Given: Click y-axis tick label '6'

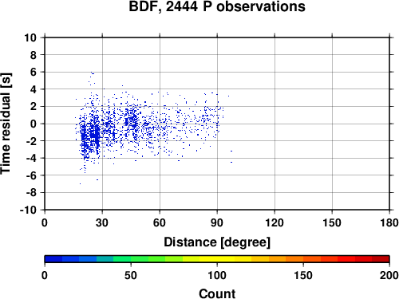Looking at the screenshot, I should (34, 72).
